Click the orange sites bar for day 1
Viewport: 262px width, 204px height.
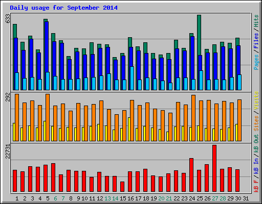pos(17,117)
